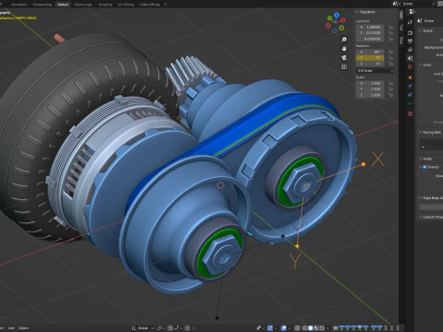Screen dimensions: 443x332
Task: Open the Object menu in viewport header
Action: [x=24, y=328]
